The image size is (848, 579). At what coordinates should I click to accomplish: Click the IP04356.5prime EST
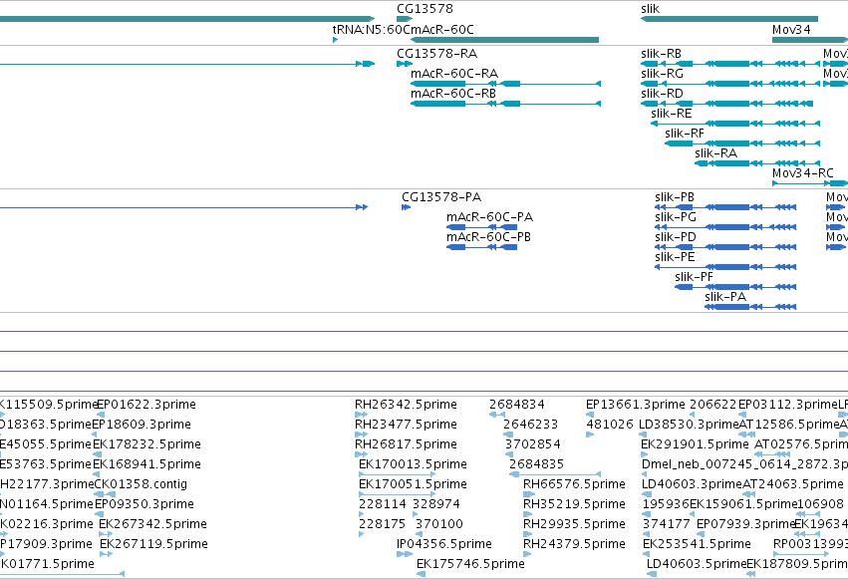click(x=405, y=555)
